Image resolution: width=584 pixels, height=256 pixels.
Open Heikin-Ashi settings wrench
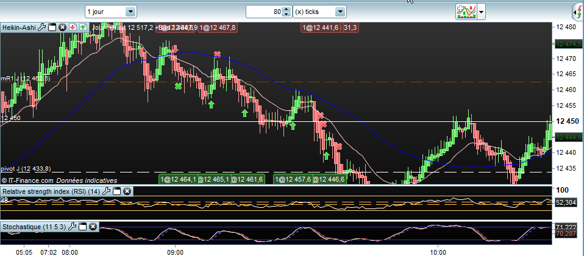click(42, 27)
